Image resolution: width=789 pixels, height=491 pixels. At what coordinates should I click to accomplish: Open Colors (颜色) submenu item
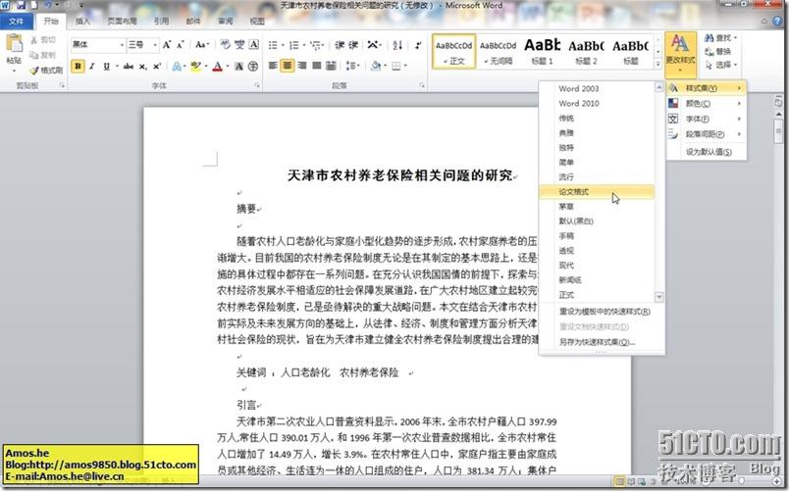706,104
